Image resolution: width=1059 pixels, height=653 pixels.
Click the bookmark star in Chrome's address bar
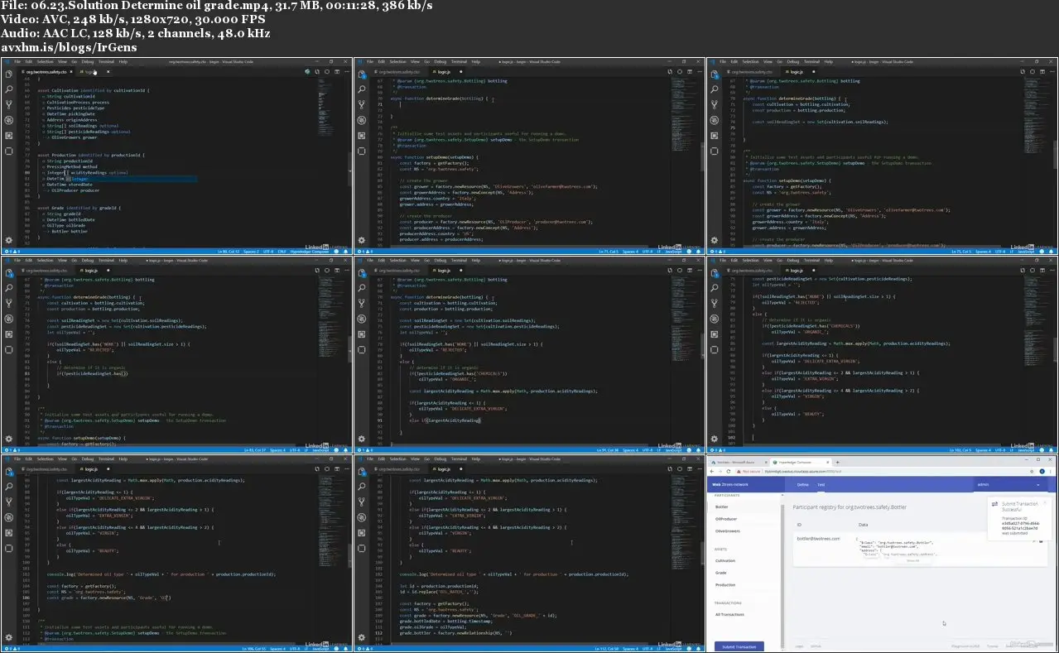[1030, 471]
